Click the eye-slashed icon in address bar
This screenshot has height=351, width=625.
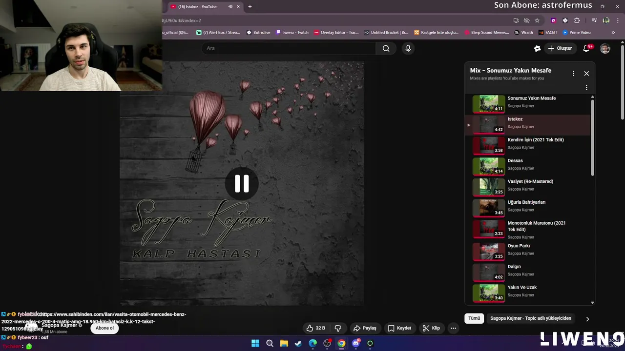[526, 20]
